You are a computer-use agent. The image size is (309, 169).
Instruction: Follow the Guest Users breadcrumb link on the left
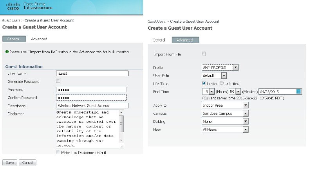pyautogui.click(x=11, y=20)
